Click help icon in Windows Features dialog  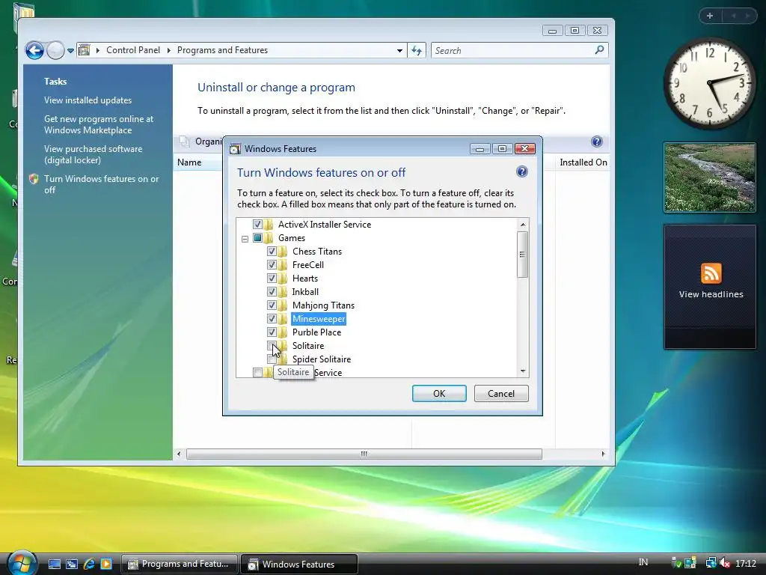tap(521, 171)
